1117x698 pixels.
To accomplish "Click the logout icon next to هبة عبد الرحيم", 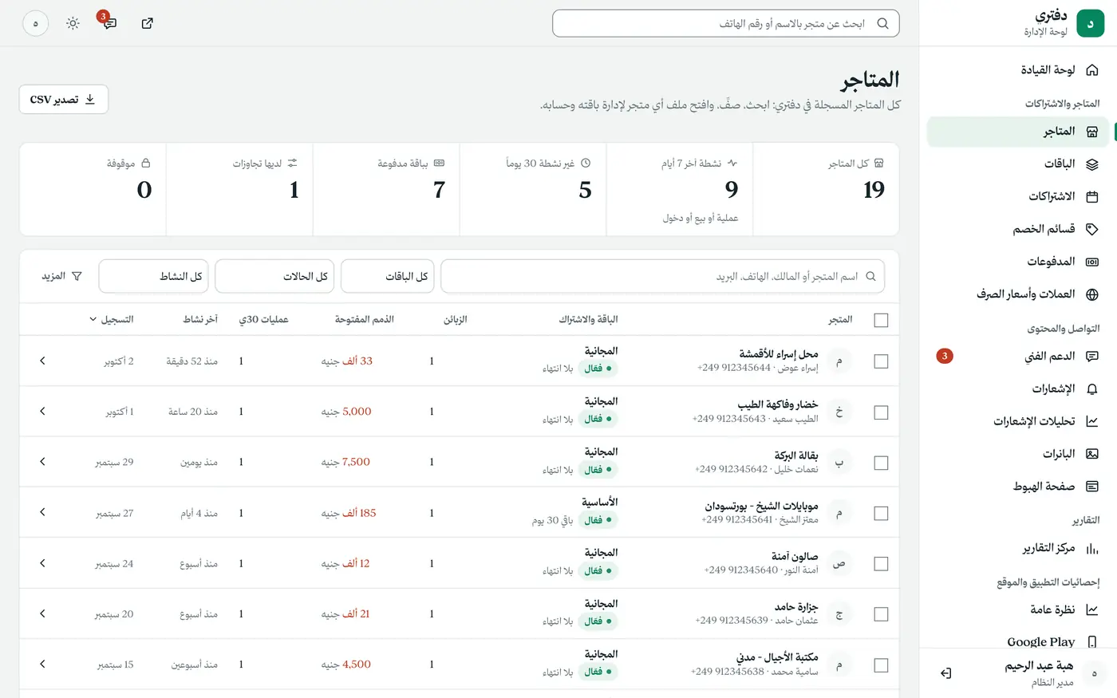I will [x=945, y=673].
